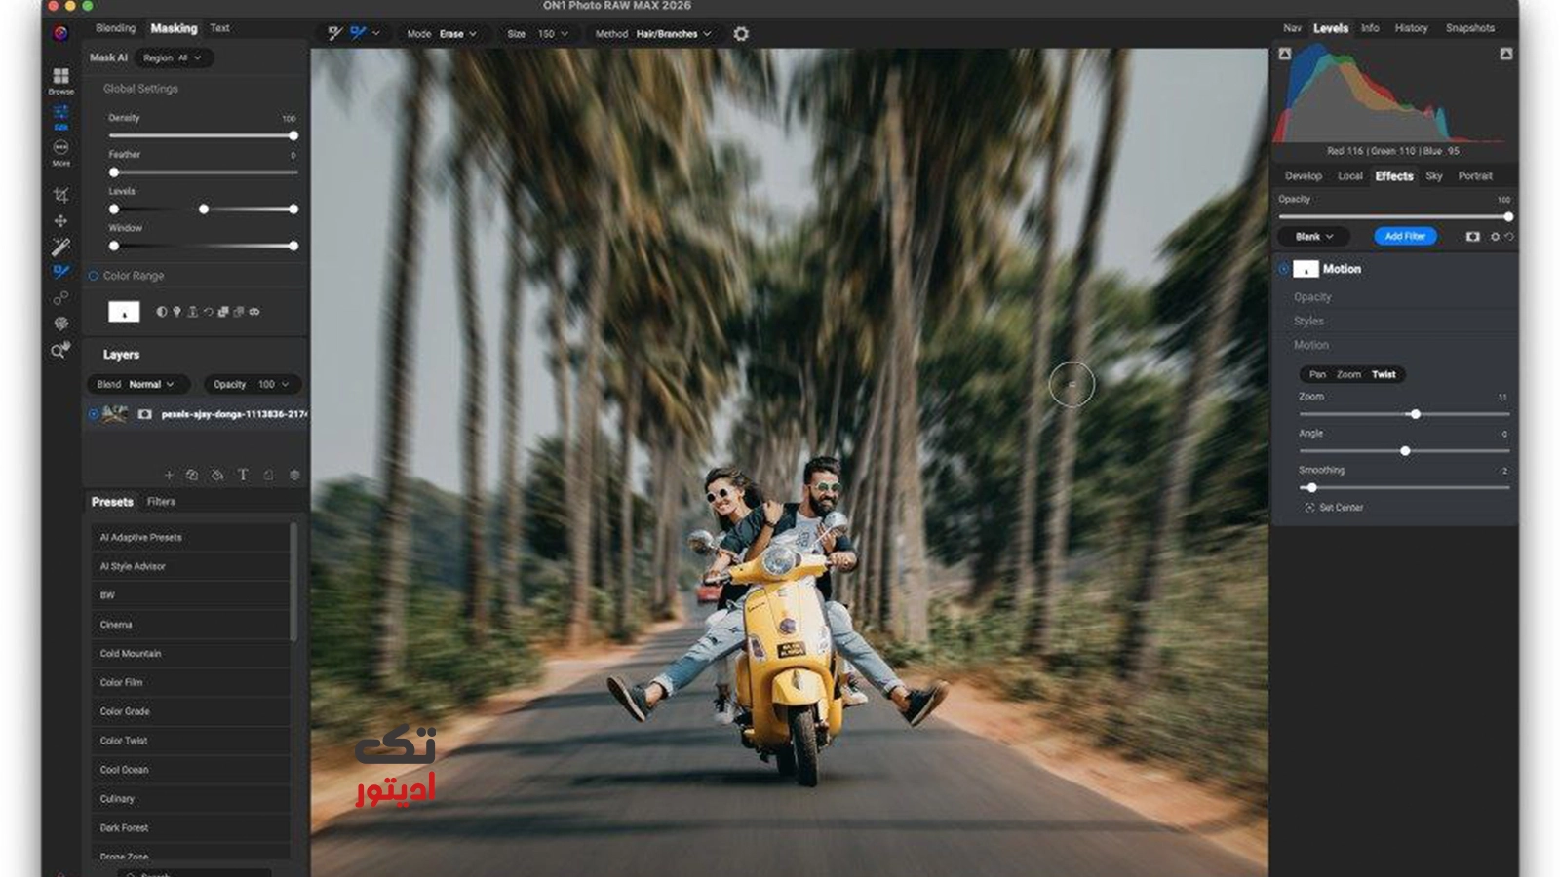
Task: Select the Crop tool in left toolbar
Action: pos(60,195)
